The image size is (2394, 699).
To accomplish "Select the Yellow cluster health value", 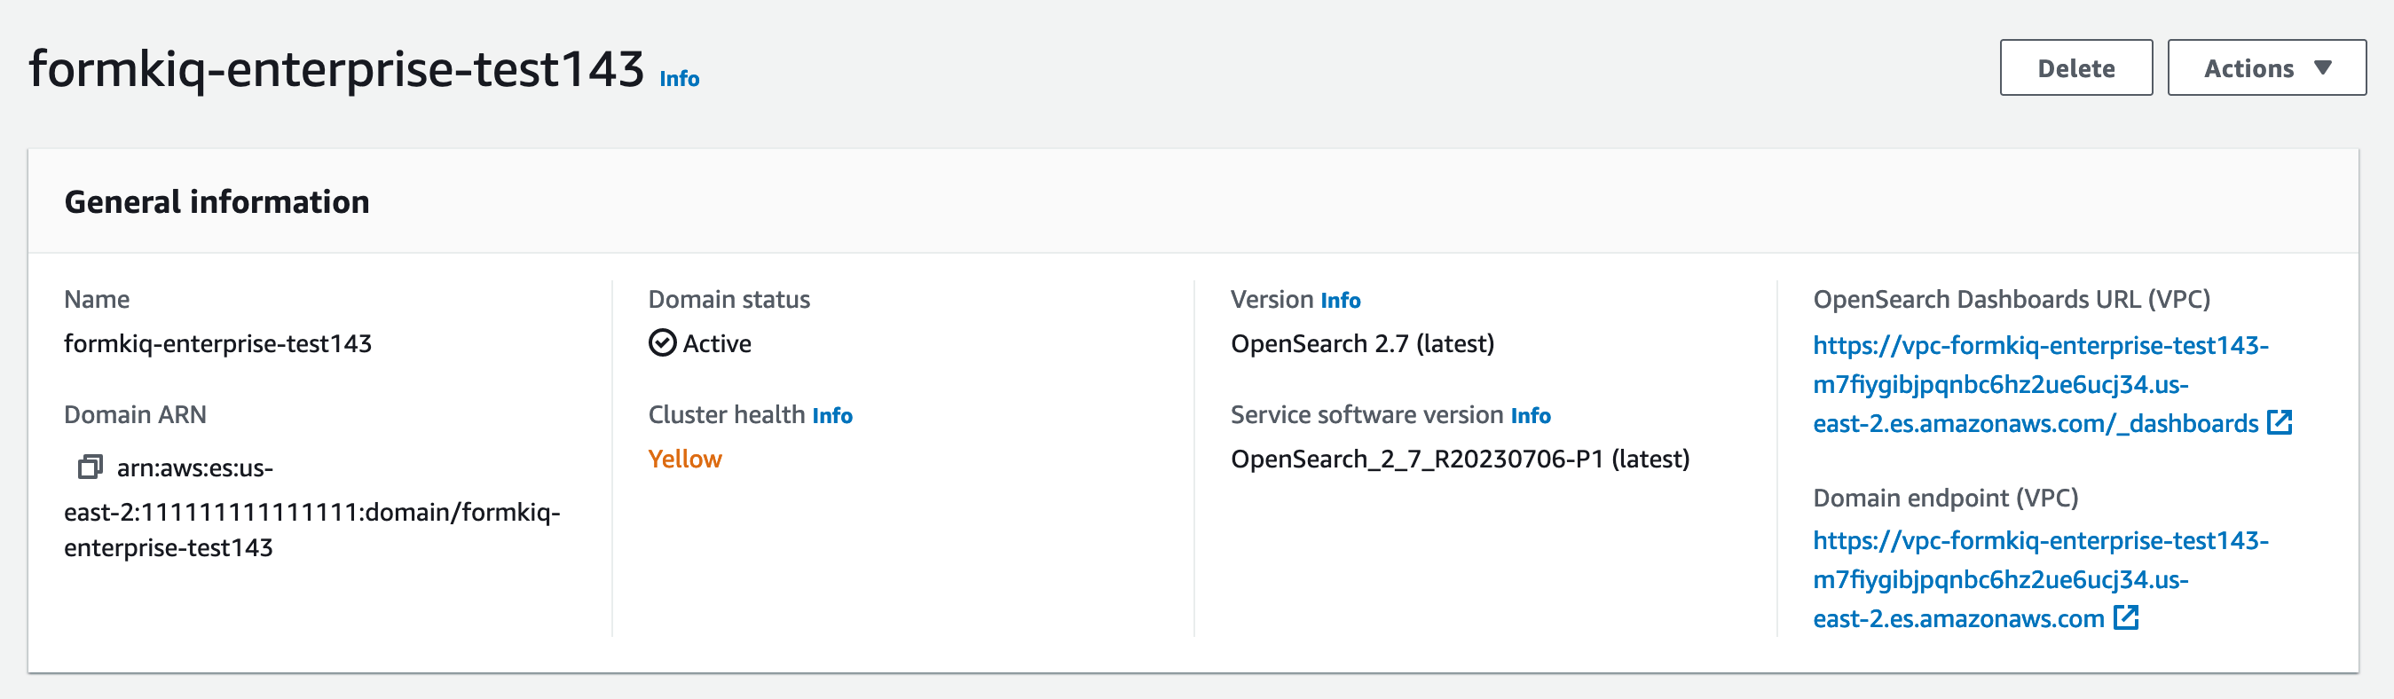I will 685,459.
